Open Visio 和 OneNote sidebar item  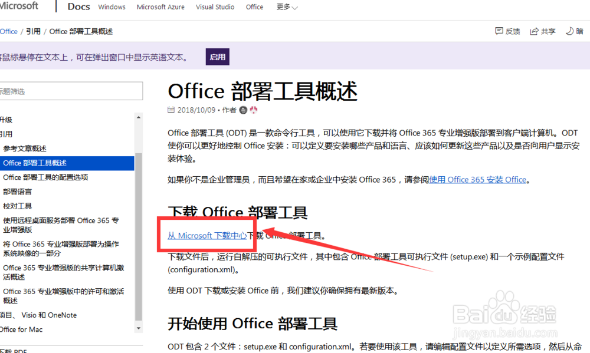click(x=38, y=315)
